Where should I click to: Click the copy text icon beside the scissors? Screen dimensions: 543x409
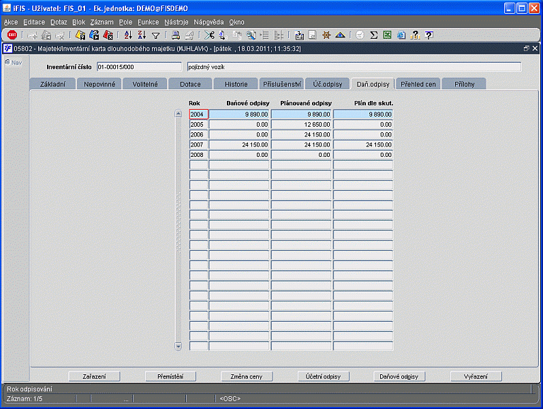pyautogui.click(x=223, y=35)
